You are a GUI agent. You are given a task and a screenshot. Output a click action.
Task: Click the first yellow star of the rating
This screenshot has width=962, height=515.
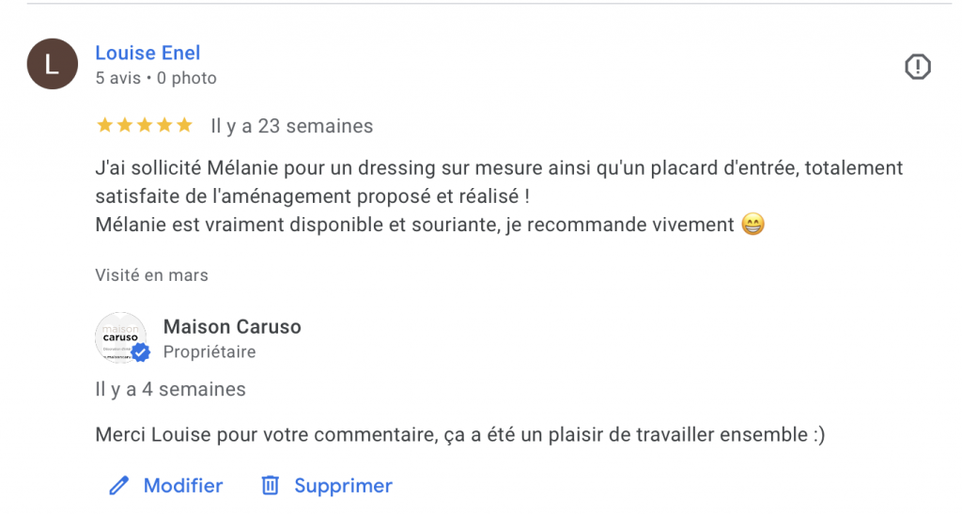tap(103, 125)
